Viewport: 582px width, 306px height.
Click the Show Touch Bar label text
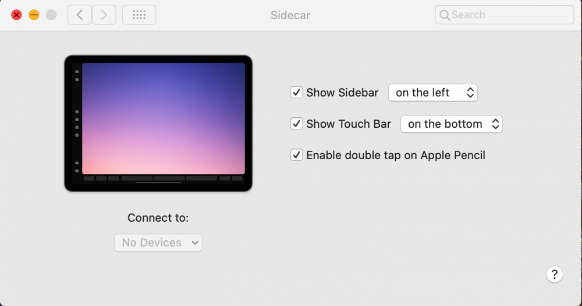tap(349, 124)
